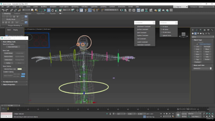Image resolution: width=215 pixels, height=121 pixels.
Task: Open the Schematic View icon
Action: tap(146, 10)
